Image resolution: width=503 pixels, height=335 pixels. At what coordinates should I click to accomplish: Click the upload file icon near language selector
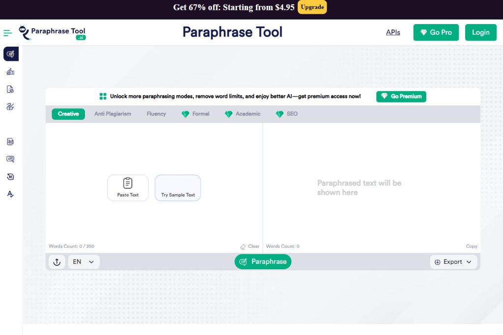56,261
